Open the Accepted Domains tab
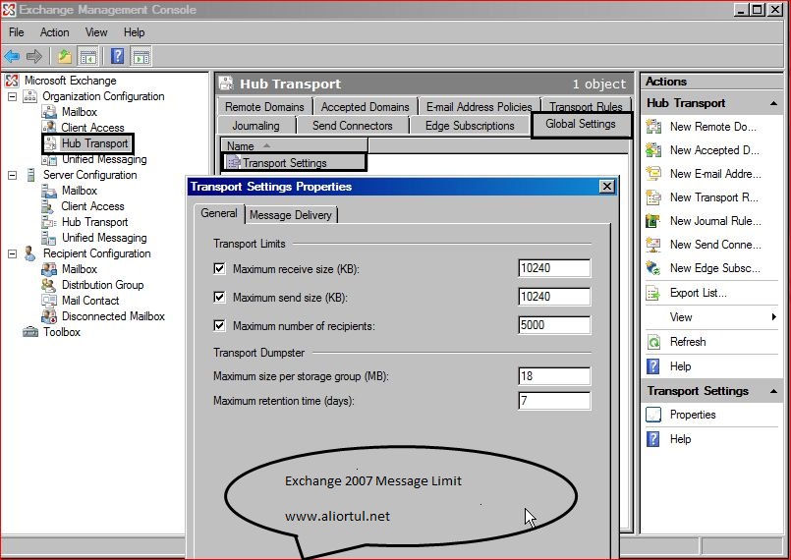 365,107
